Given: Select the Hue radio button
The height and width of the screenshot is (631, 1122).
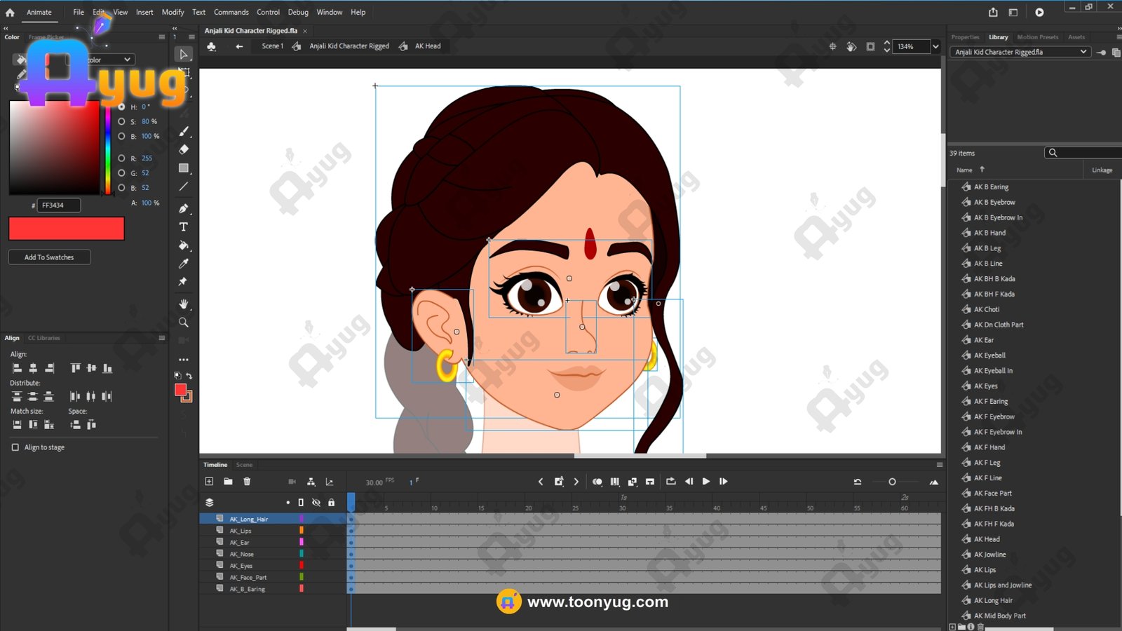Looking at the screenshot, I should point(121,107).
